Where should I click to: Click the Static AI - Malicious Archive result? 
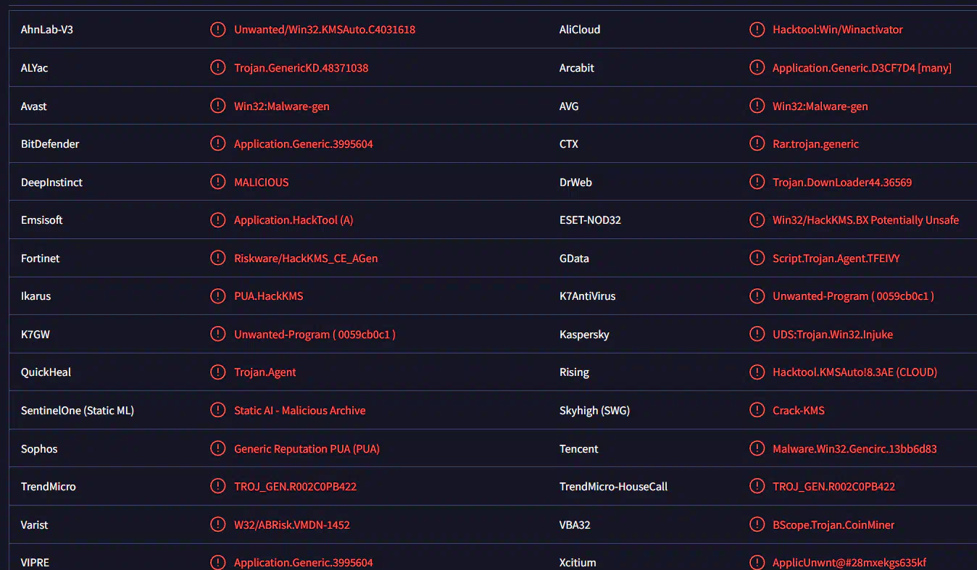[299, 411]
